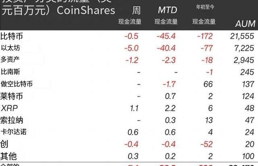258x166 pixels.
Task: Select the -45.4 MTD flow cell
Action: (x=166, y=37)
